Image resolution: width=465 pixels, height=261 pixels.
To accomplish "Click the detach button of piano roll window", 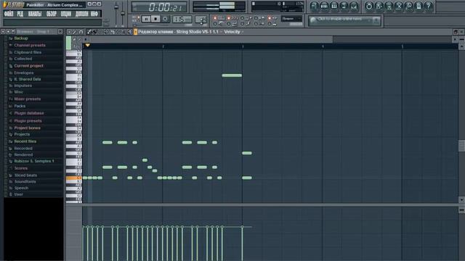I will (x=456, y=32).
